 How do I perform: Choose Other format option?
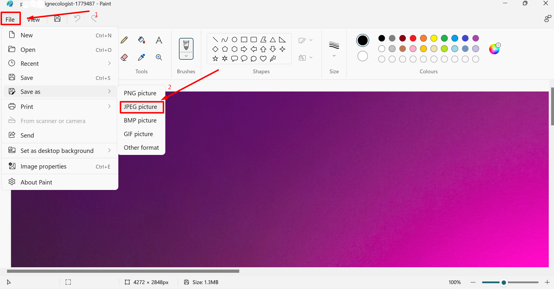pyautogui.click(x=142, y=147)
